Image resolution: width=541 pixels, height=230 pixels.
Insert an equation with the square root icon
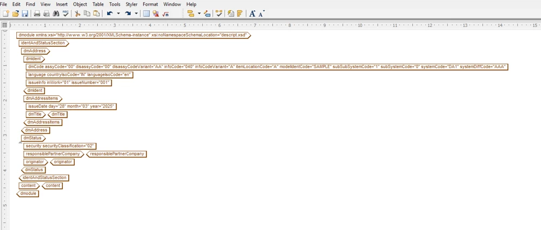click(x=166, y=14)
